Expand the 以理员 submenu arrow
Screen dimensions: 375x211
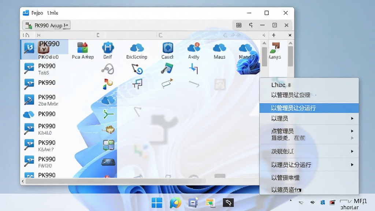[352, 118]
